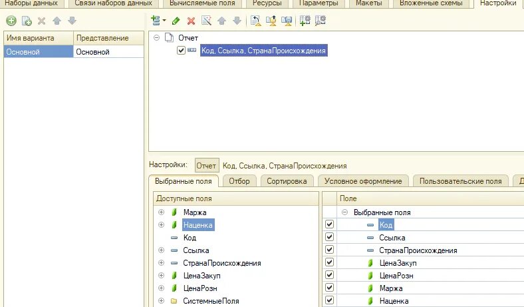Collapse the Отчет root node
The height and width of the screenshot is (307, 524).
pyautogui.click(x=156, y=37)
